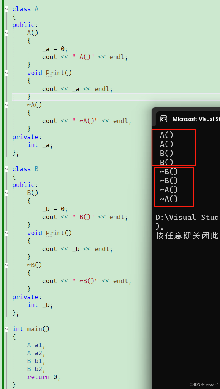Click the 'A a2;' declaration in main

[x=36, y=353]
